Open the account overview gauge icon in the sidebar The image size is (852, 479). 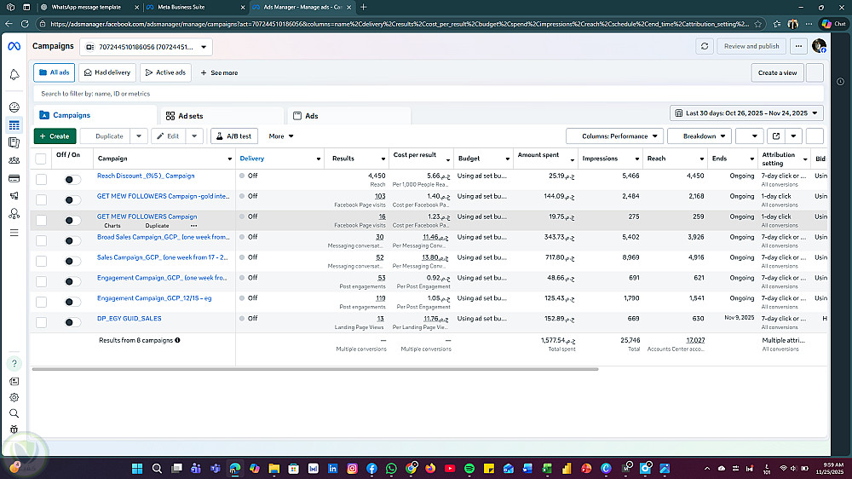(x=14, y=107)
